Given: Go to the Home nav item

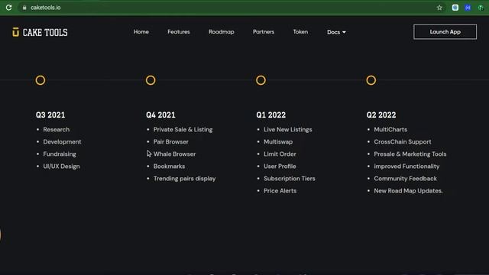Looking at the screenshot, I should [141, 32].
